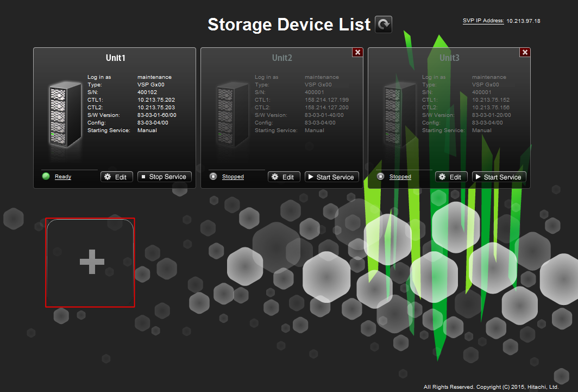Edit Unit1 settings
This screenshot has height=392, width=578.
point(116,177)
